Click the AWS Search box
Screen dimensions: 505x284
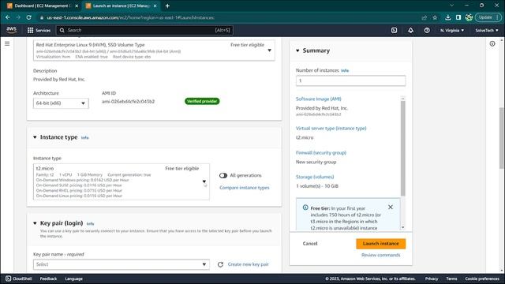tap(144, 30)
